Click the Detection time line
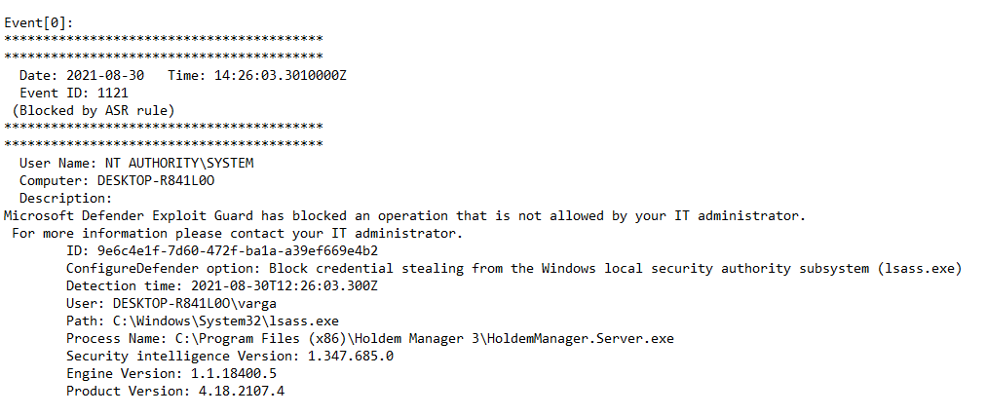The height and width of the screenshot is (415, 987). coord(221,285)
